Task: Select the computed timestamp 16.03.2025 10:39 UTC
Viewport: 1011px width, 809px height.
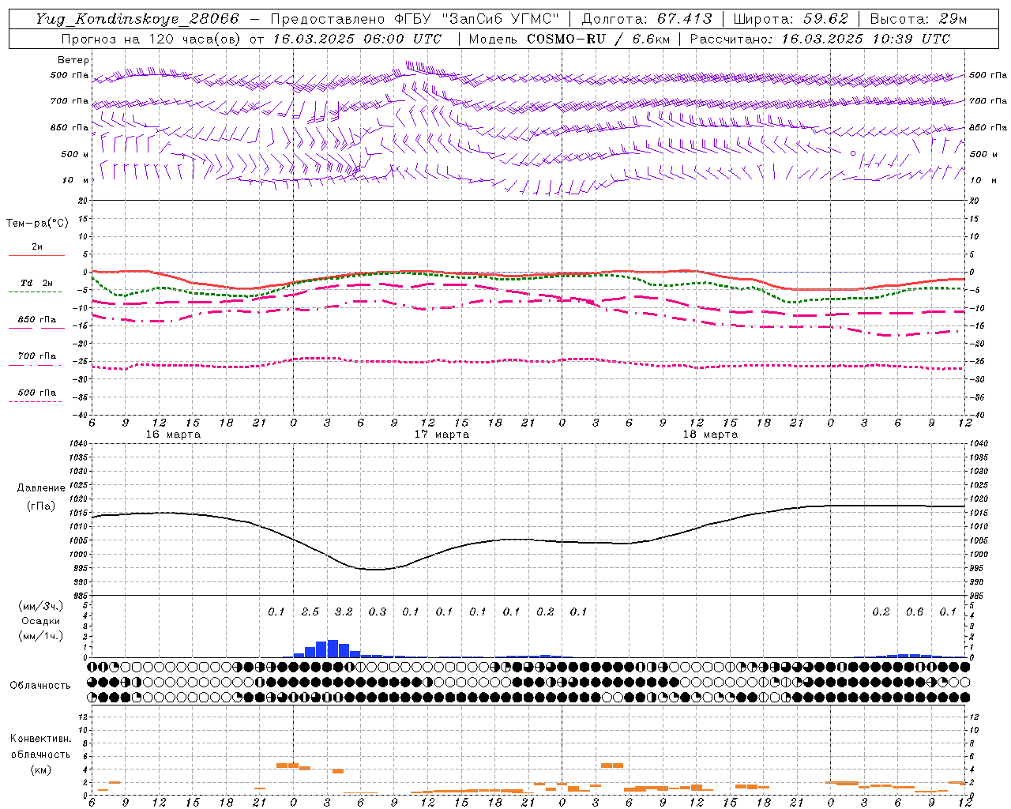Action: point(866,39)
